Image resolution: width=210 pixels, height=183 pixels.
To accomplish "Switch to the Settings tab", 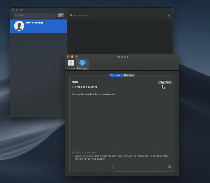I will (115, 75).
